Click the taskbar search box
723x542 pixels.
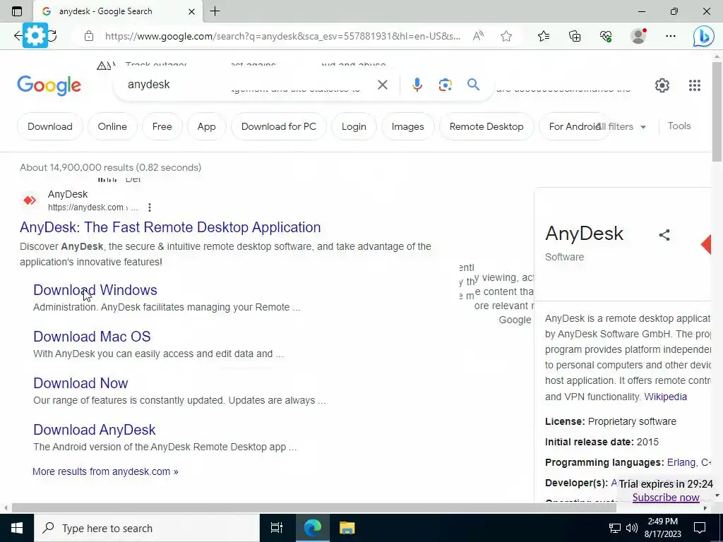coord(147,528)
